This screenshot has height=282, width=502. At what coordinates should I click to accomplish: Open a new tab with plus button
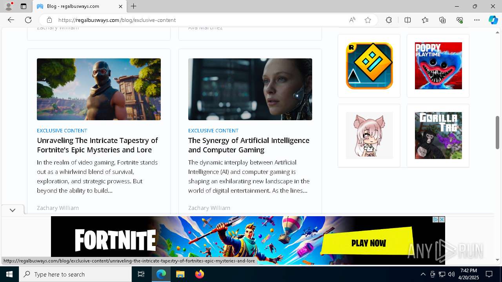click(134, 6)
